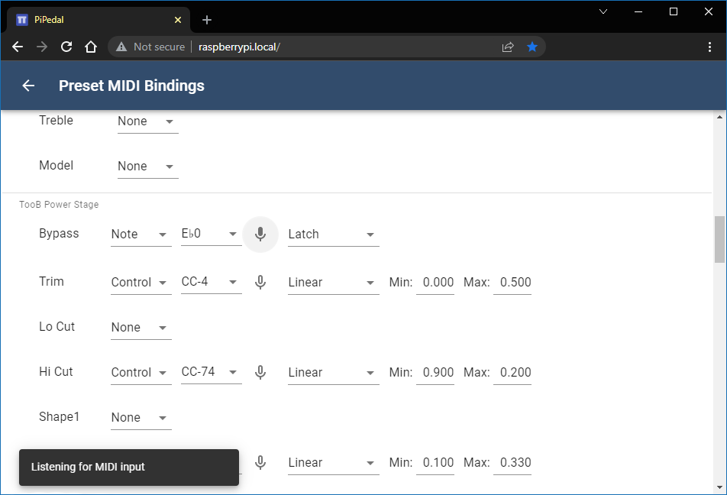Go to browser home page icon
Image resolution: width=727 pixels, height=495 pixels.
point(91,47)
